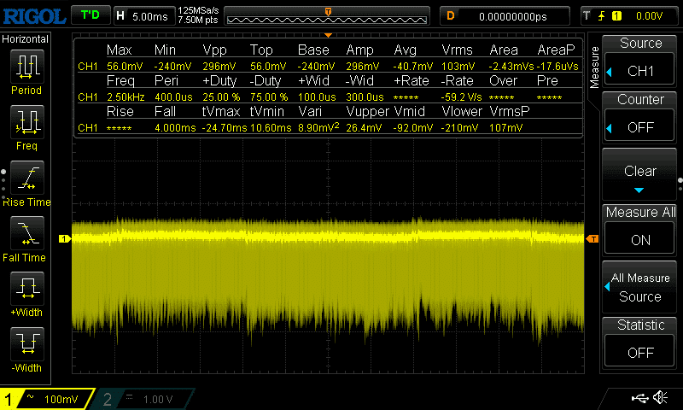This screenshot has width=683, height=410.
Task: Select channel 1 100mV tab
Action: (48, 399)
